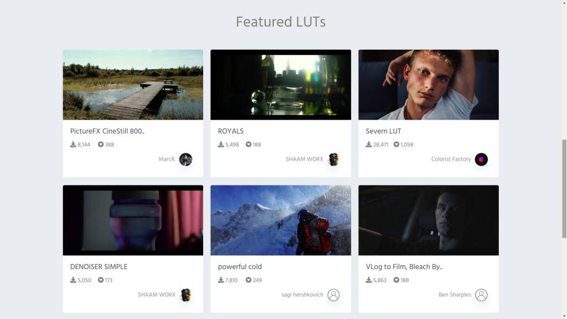The width and height of the screenshot is (567, 319).
Task: Open Ben Sharples profile placeholder icon
Action: pyautogui.click(x=481, y=295)
